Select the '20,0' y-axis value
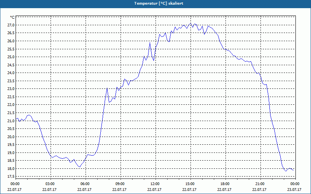311x194 pixels. point(11,137)
